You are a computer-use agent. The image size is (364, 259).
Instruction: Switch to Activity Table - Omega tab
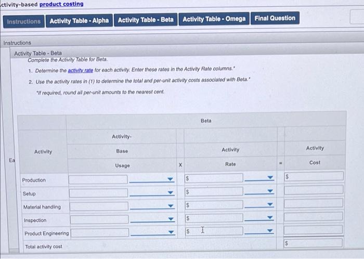214,19
